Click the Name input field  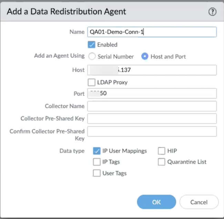tap(152, 32)
